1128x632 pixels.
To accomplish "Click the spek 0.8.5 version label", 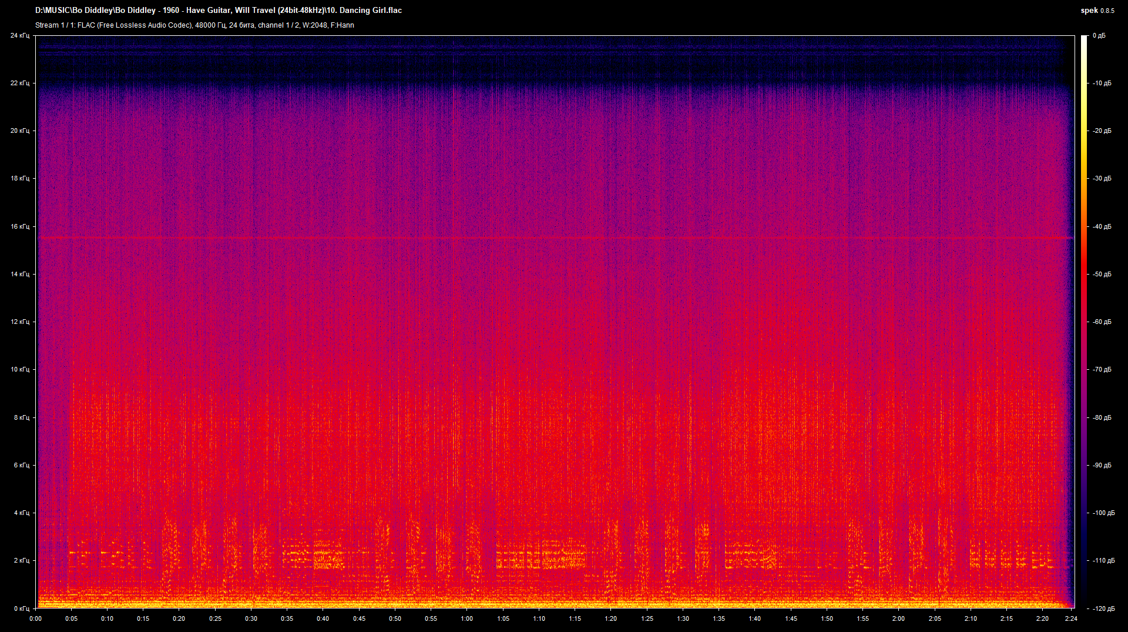I will (1097, 11).
